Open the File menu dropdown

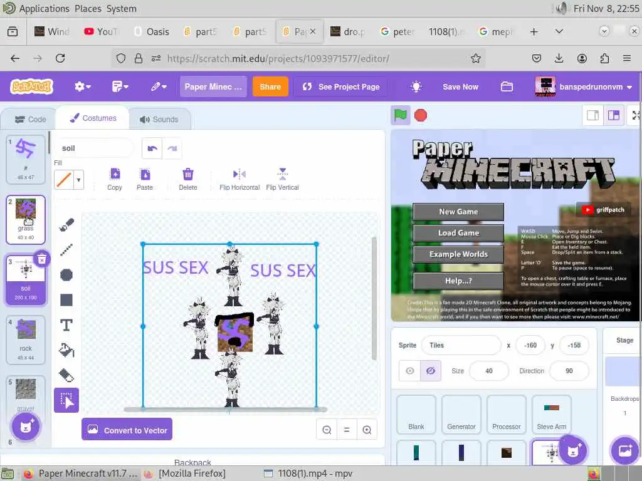(x=120, y=86)
